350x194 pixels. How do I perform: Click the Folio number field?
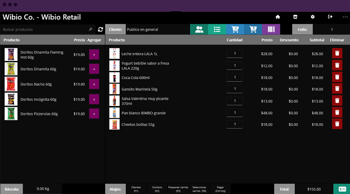pos(331,29)
